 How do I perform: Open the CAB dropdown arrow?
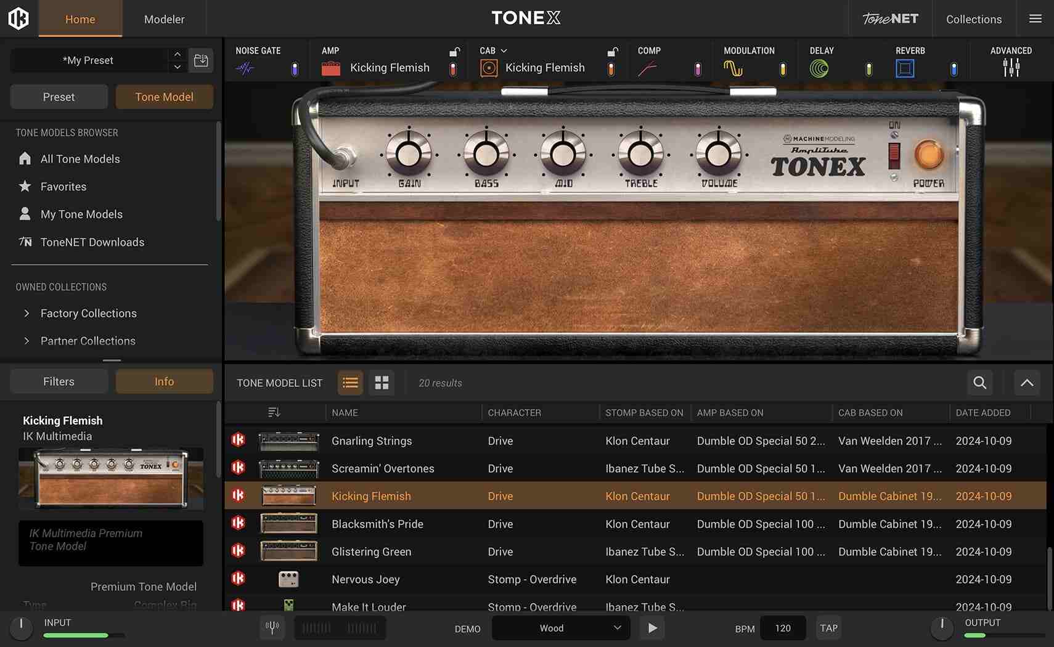[x=504, y=51]
